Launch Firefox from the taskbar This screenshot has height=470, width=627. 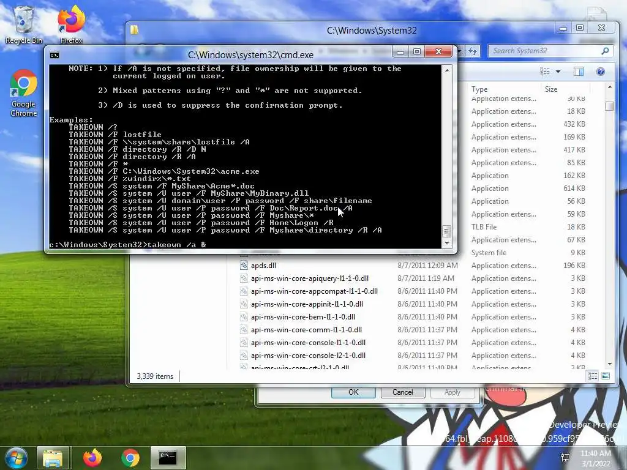click(92, 458)
